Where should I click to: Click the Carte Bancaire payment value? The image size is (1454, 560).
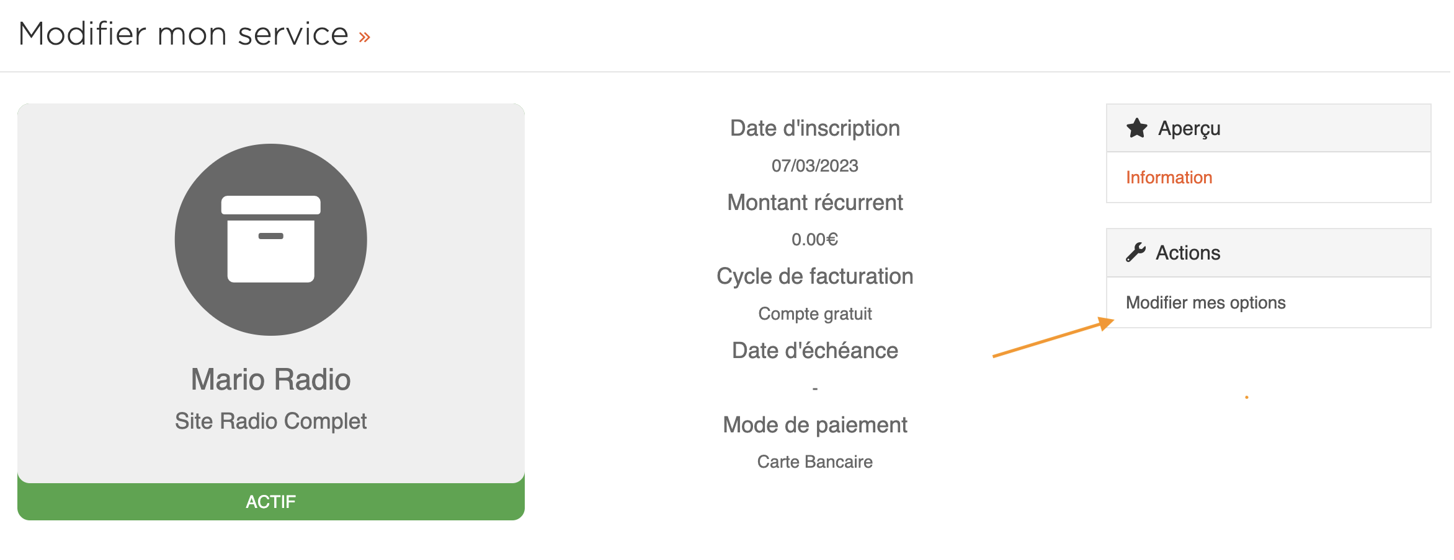coord(814,462)
